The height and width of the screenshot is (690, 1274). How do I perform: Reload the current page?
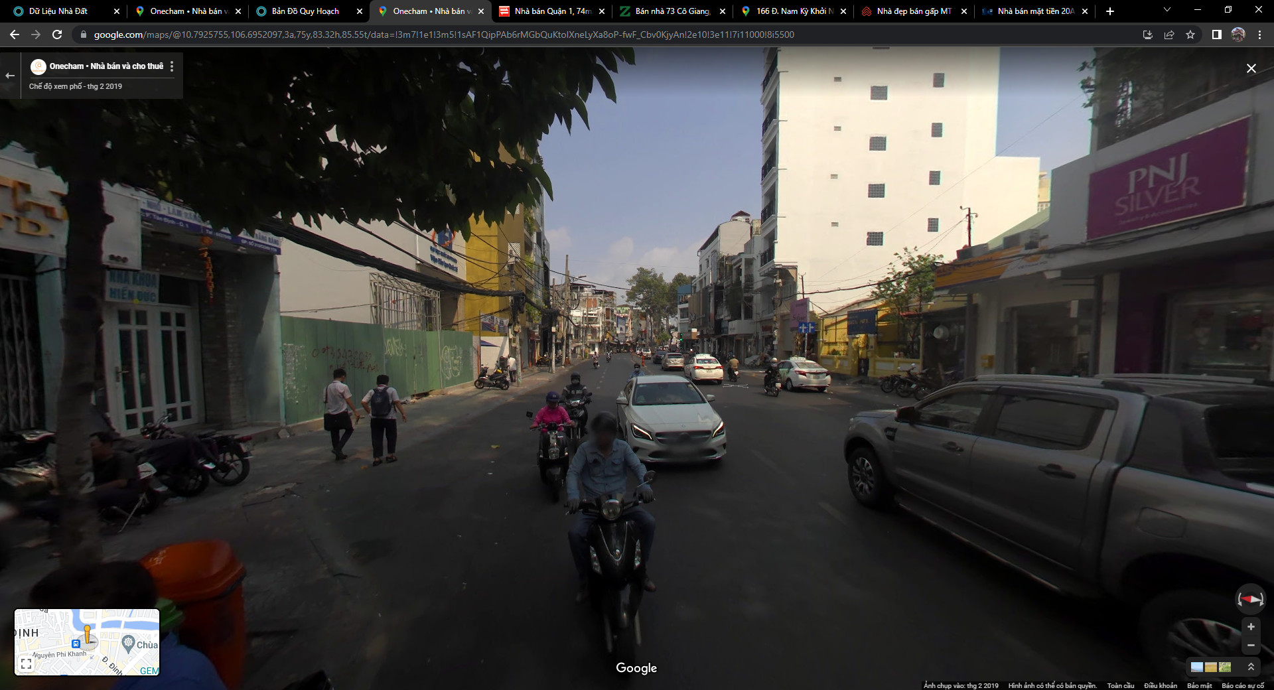click(57, 34)
